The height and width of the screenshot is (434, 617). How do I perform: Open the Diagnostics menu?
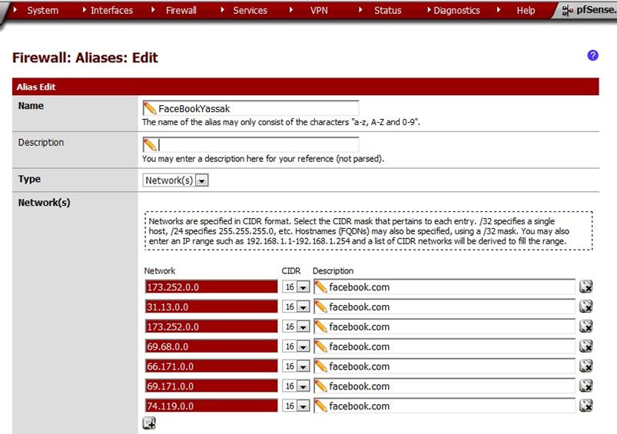pyautogui.click(x=456, y=10)
